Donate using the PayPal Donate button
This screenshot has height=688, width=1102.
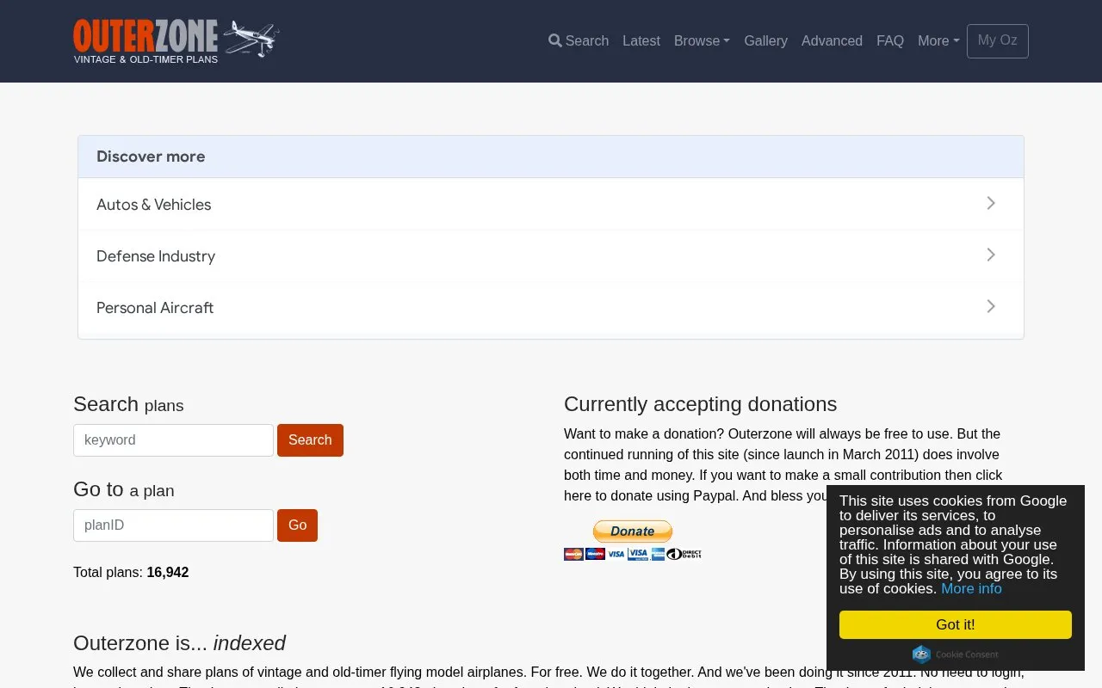[x=633, y=531]
